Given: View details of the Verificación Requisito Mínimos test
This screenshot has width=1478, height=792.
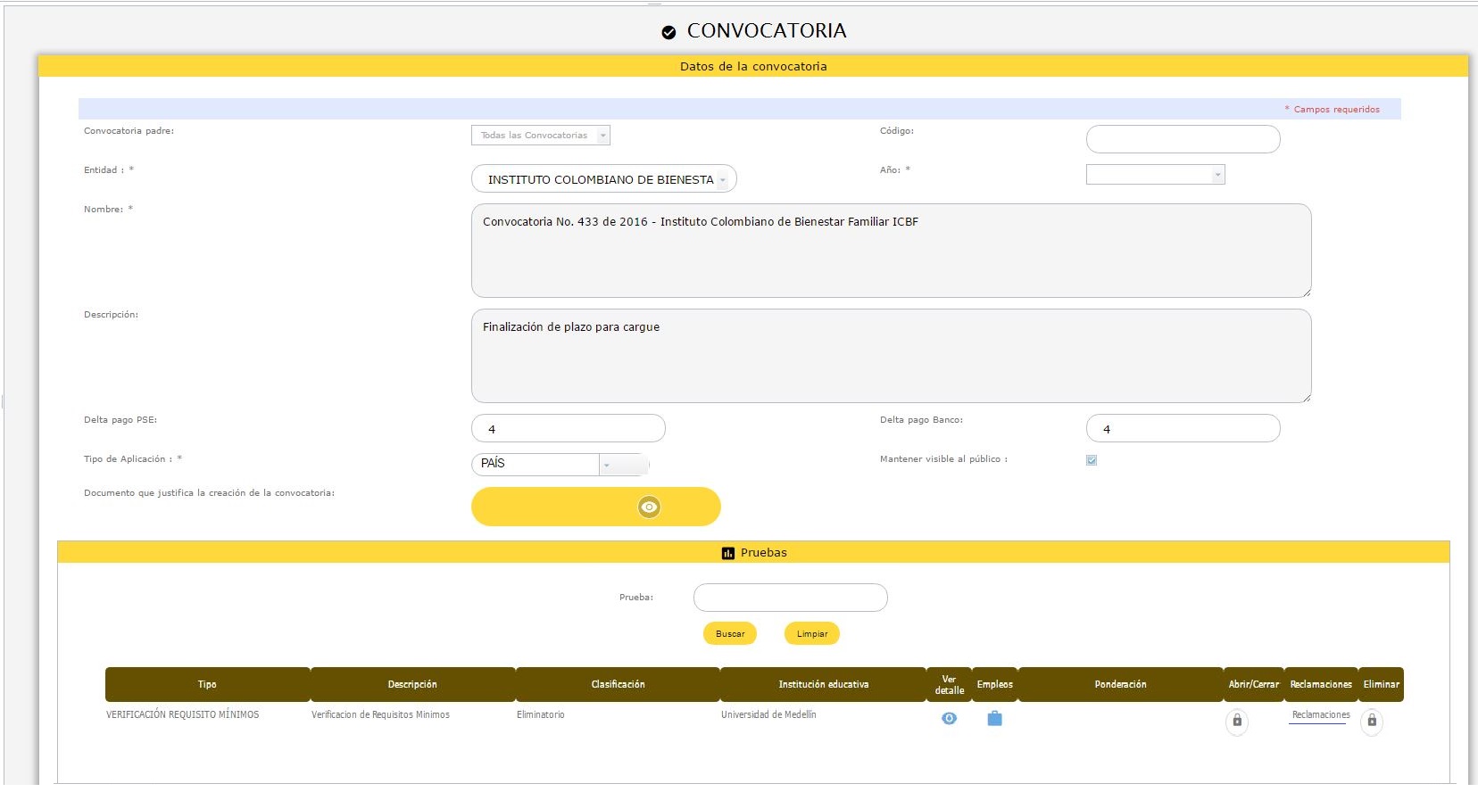Looking at the screenshot, I should [x=949, y=719].
